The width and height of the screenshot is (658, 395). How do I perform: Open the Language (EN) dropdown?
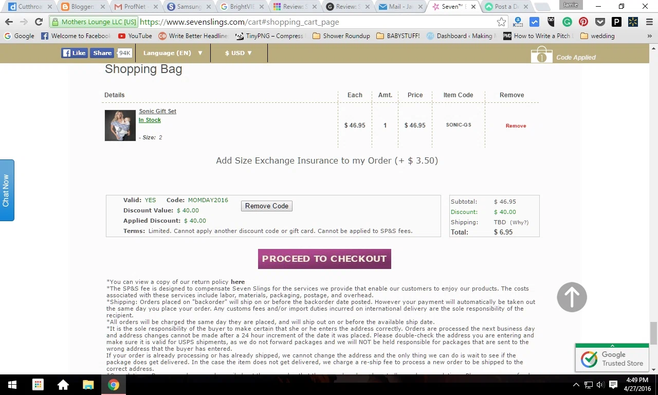[173, 53]
